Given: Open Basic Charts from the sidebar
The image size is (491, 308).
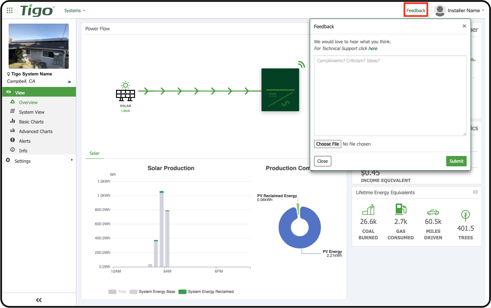Looking at the screenshot, I should pos(30,122).
